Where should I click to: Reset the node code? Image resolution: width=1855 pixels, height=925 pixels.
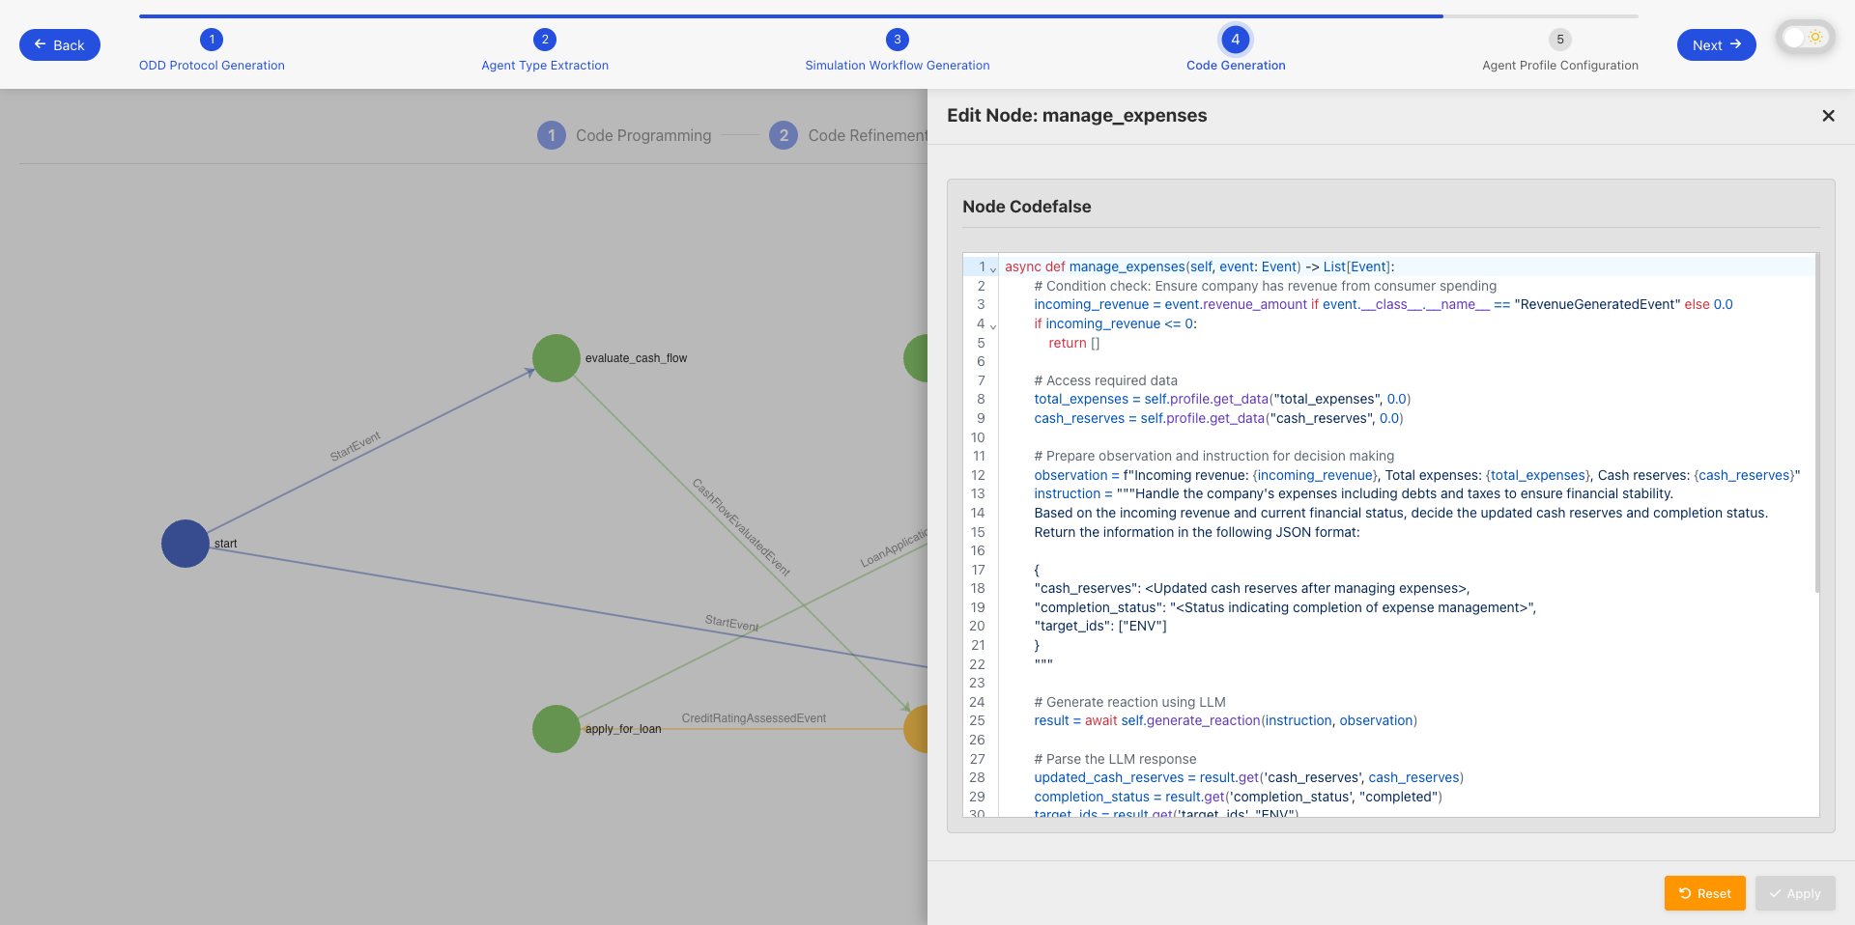(1704, 893)
